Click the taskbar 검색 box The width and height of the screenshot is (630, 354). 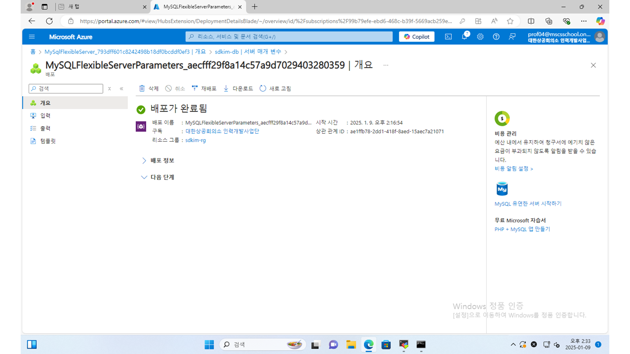pyautogui.click(x=262, y=345)
